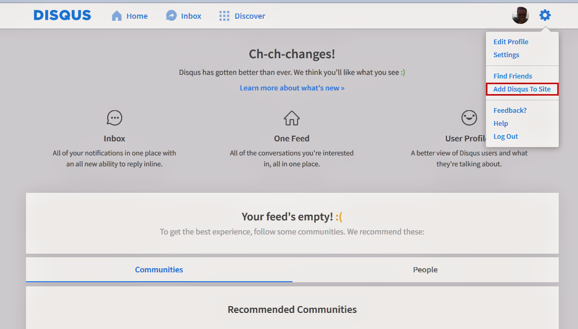Switch to the People tab

click(x=425, y=270)
